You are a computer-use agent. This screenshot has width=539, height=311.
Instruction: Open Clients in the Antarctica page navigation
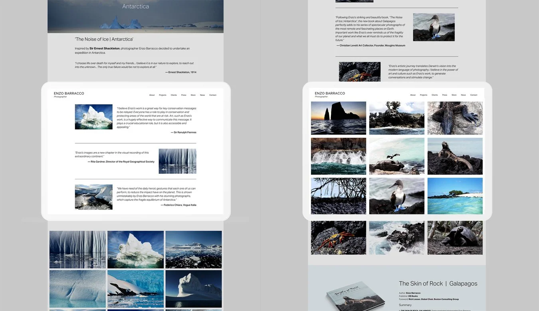tap(174, 95)
